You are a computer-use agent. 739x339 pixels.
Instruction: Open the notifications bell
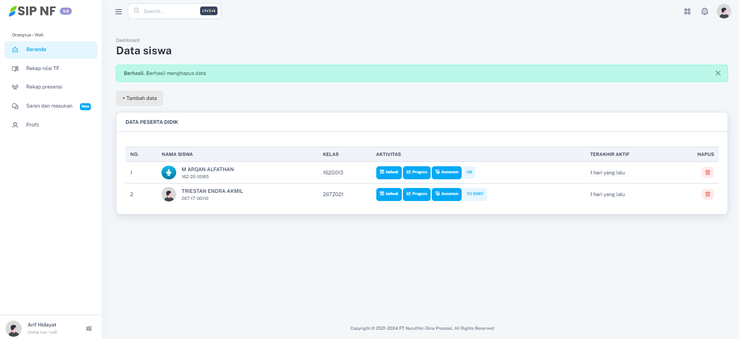(705, 11)
